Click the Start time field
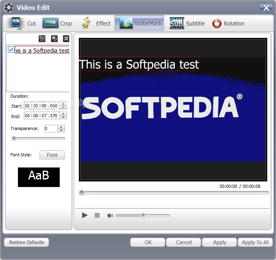This screenshot has width=276, height=260. coord(41,106)
